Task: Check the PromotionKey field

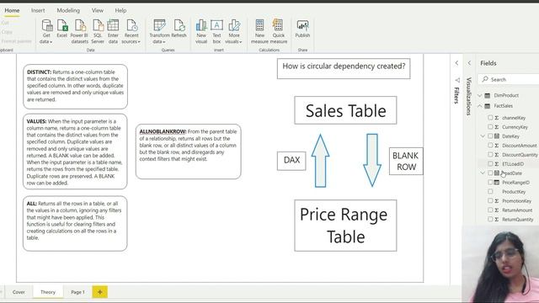Action: click(x=490, y=200)
